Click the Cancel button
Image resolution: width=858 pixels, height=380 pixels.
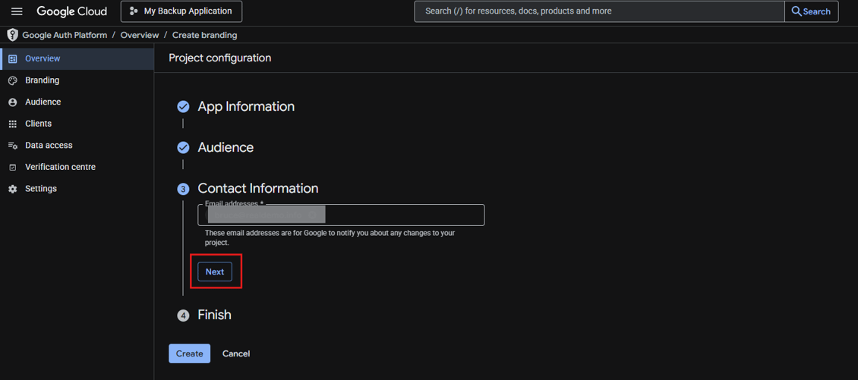point(236,353)
